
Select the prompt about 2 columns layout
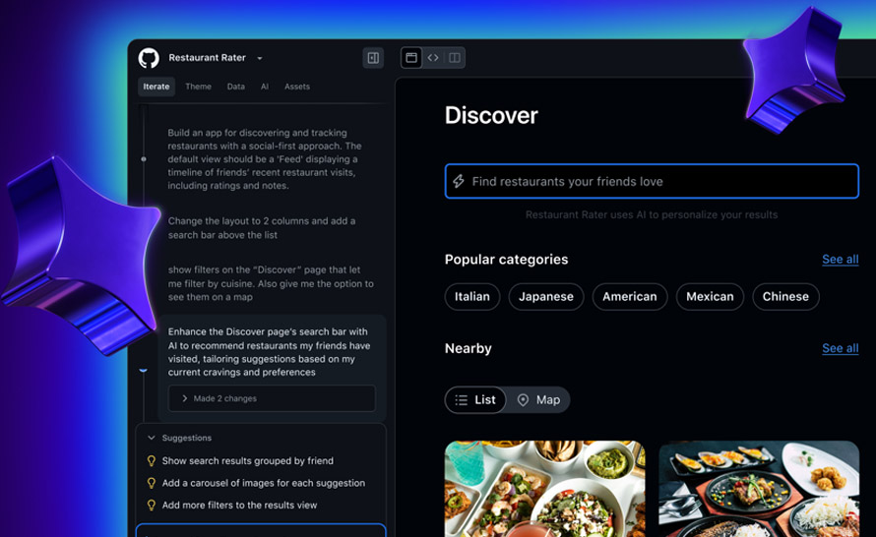click(262, 228)
